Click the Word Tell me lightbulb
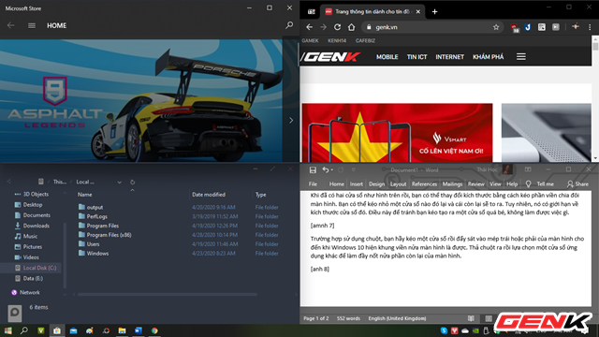This screenshot has height=337, width=599. (528, 184)
